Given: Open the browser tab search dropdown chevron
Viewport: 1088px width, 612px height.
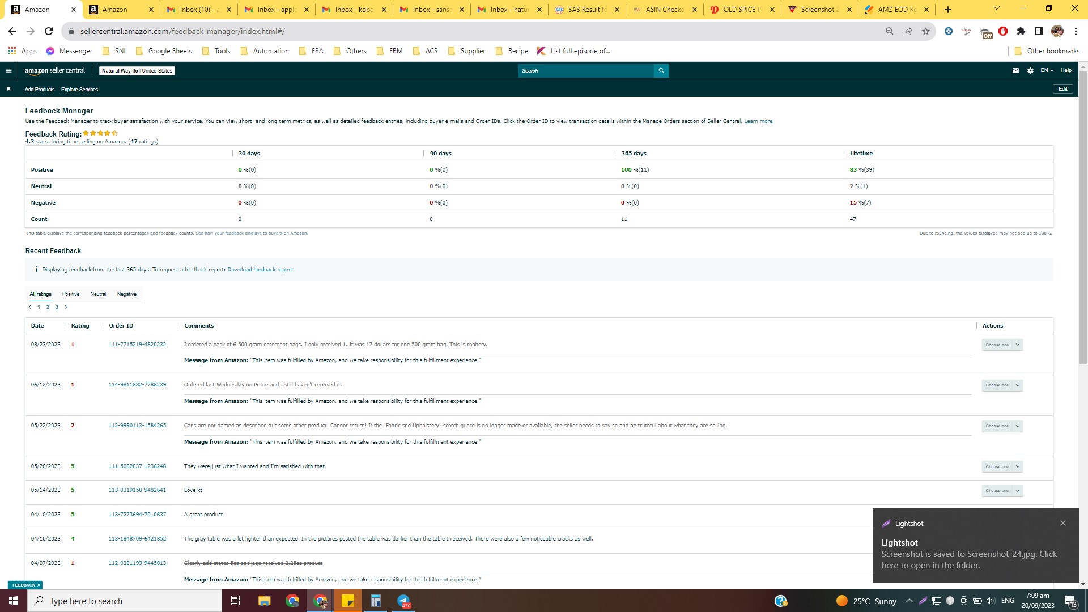Looking at the screenshot, I should (x=997, y=8).
